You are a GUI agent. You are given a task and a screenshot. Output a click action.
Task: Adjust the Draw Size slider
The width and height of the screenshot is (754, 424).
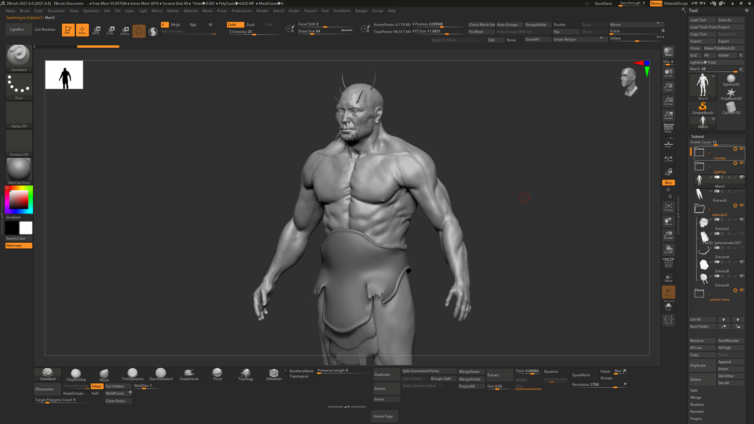[325, 31]
